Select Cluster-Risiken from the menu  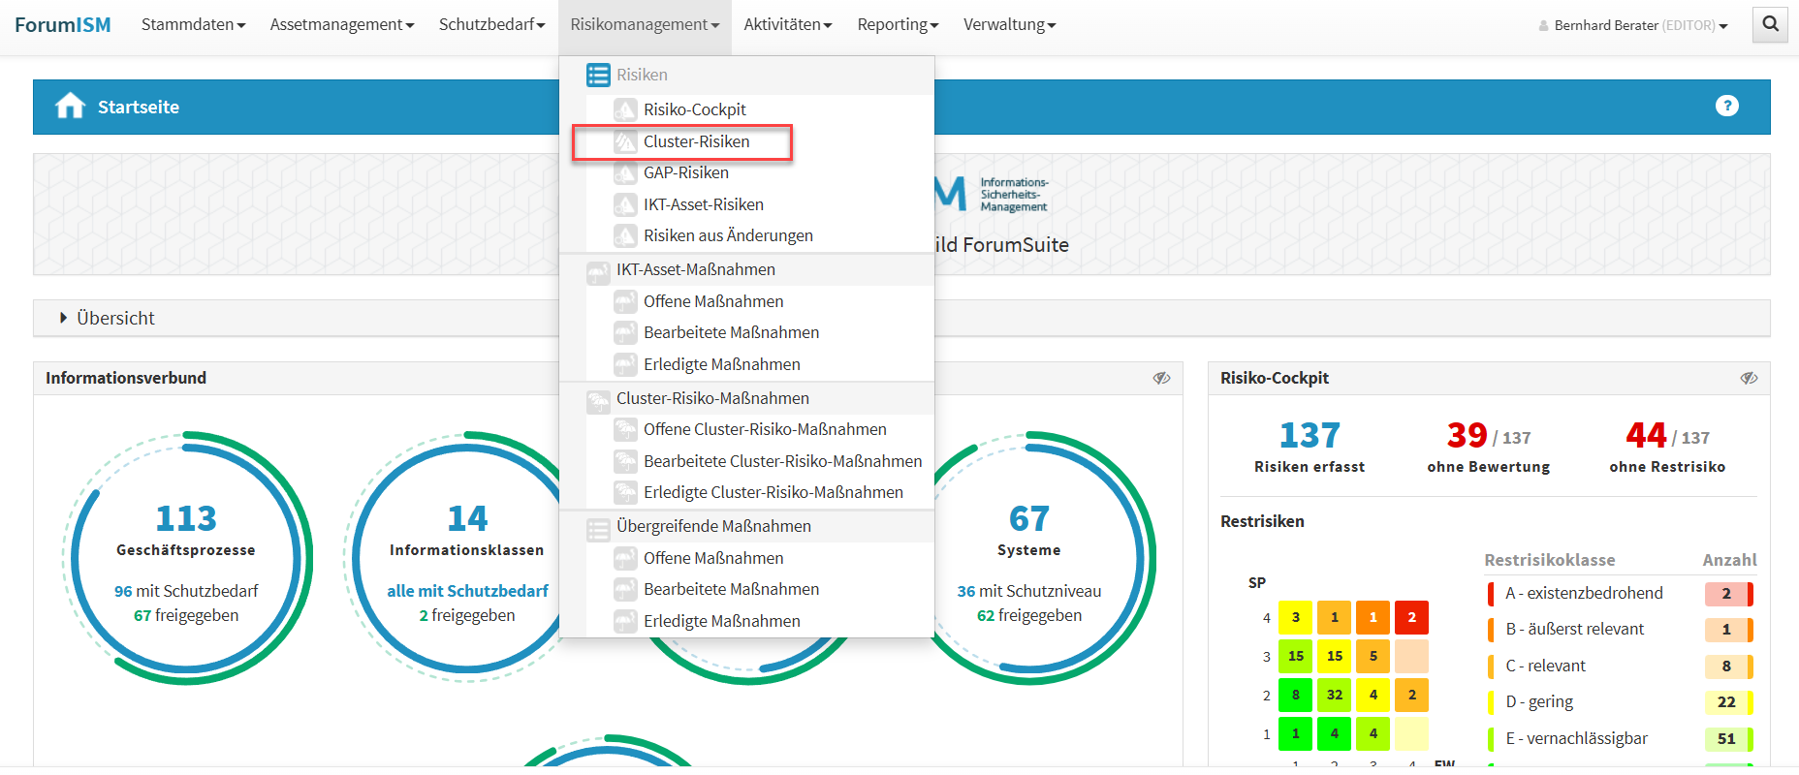point(696,141)
